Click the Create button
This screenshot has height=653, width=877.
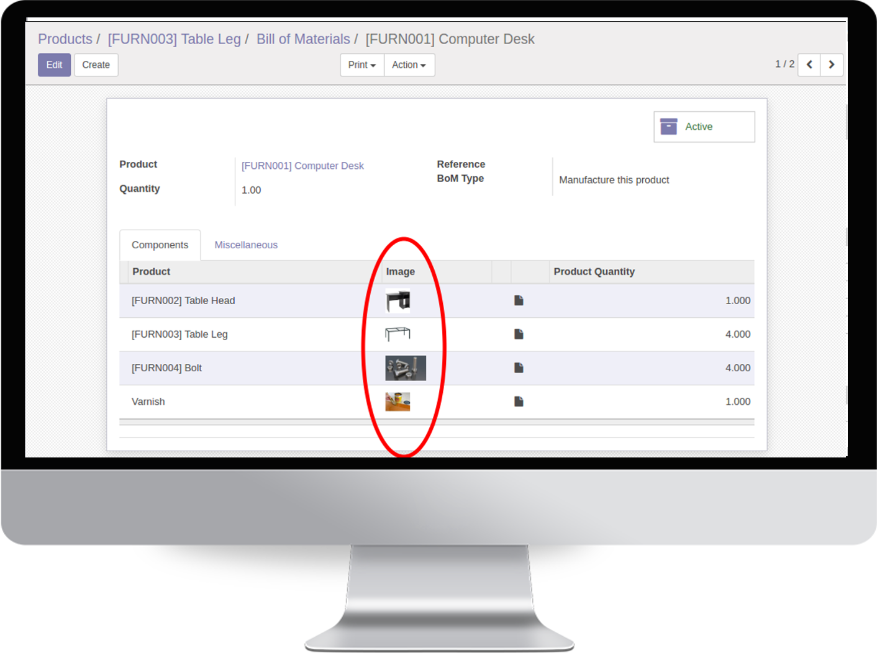coord(96,65)
